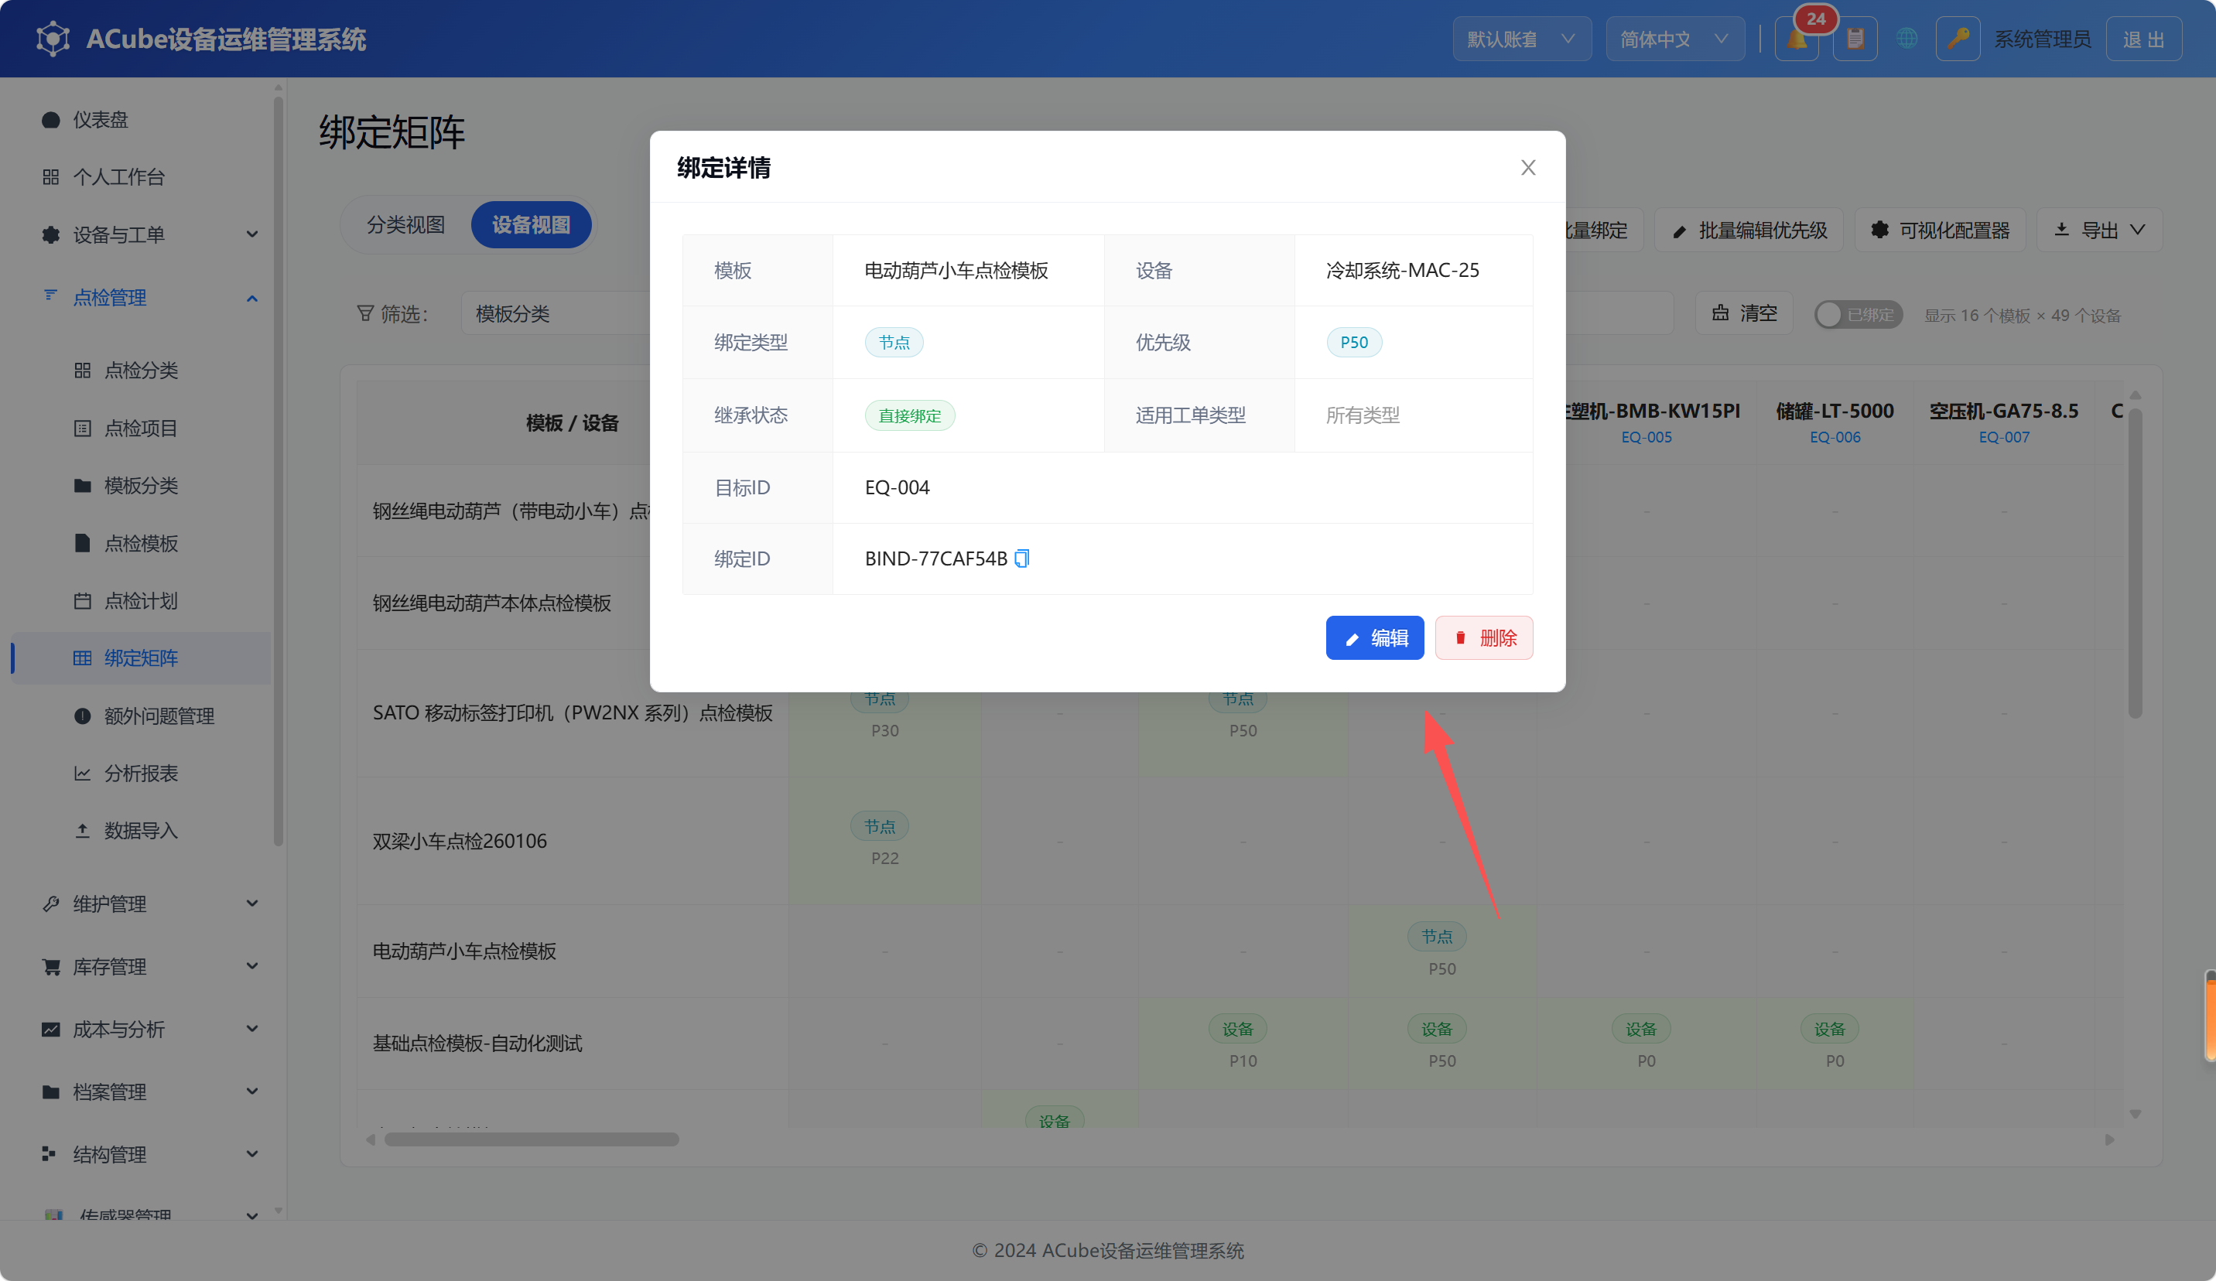Click the EQ-007 device link
The width and height of the screenshot is (2216, 1281).
pos(2003,437)
